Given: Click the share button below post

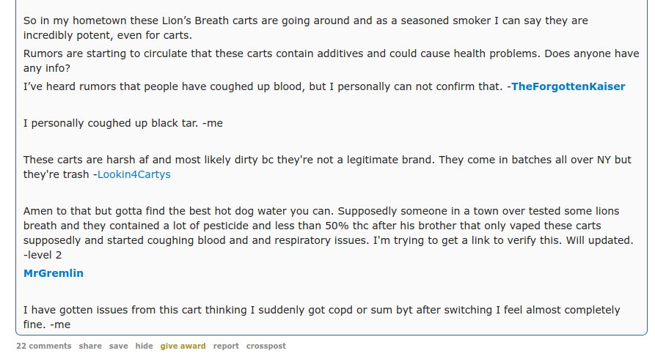Looking at the screenshot, I should click(90, 346).
